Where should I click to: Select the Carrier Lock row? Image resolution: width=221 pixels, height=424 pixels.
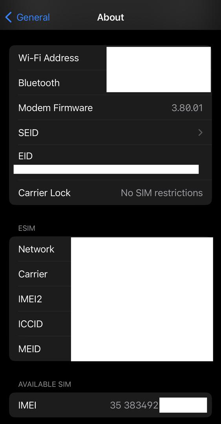pos(110,192)
